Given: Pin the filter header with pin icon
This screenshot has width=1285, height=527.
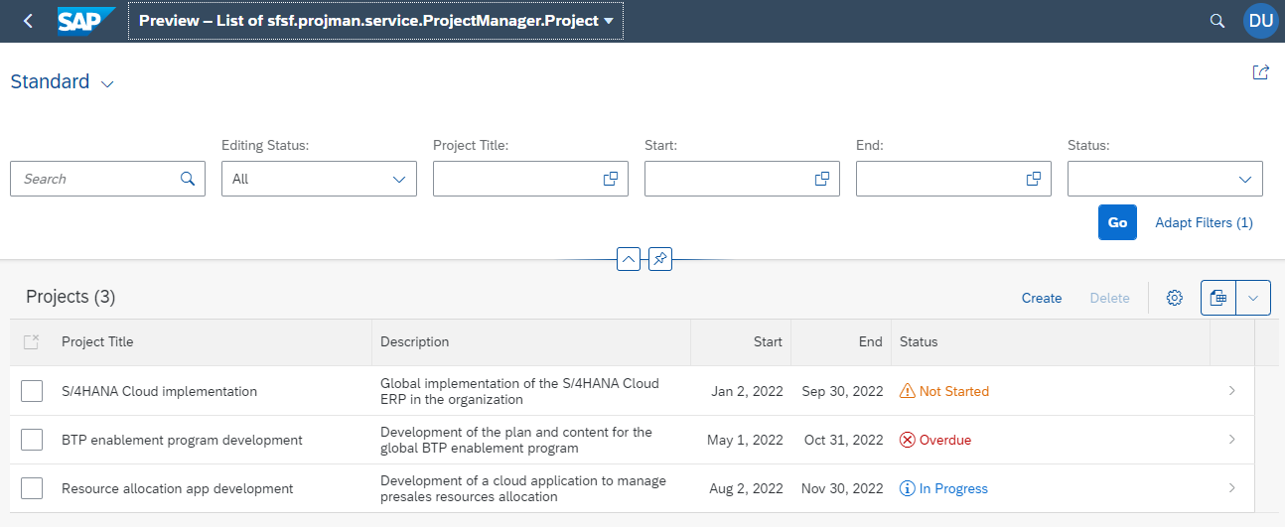Looking at the screenshot, I should point(659,259).
